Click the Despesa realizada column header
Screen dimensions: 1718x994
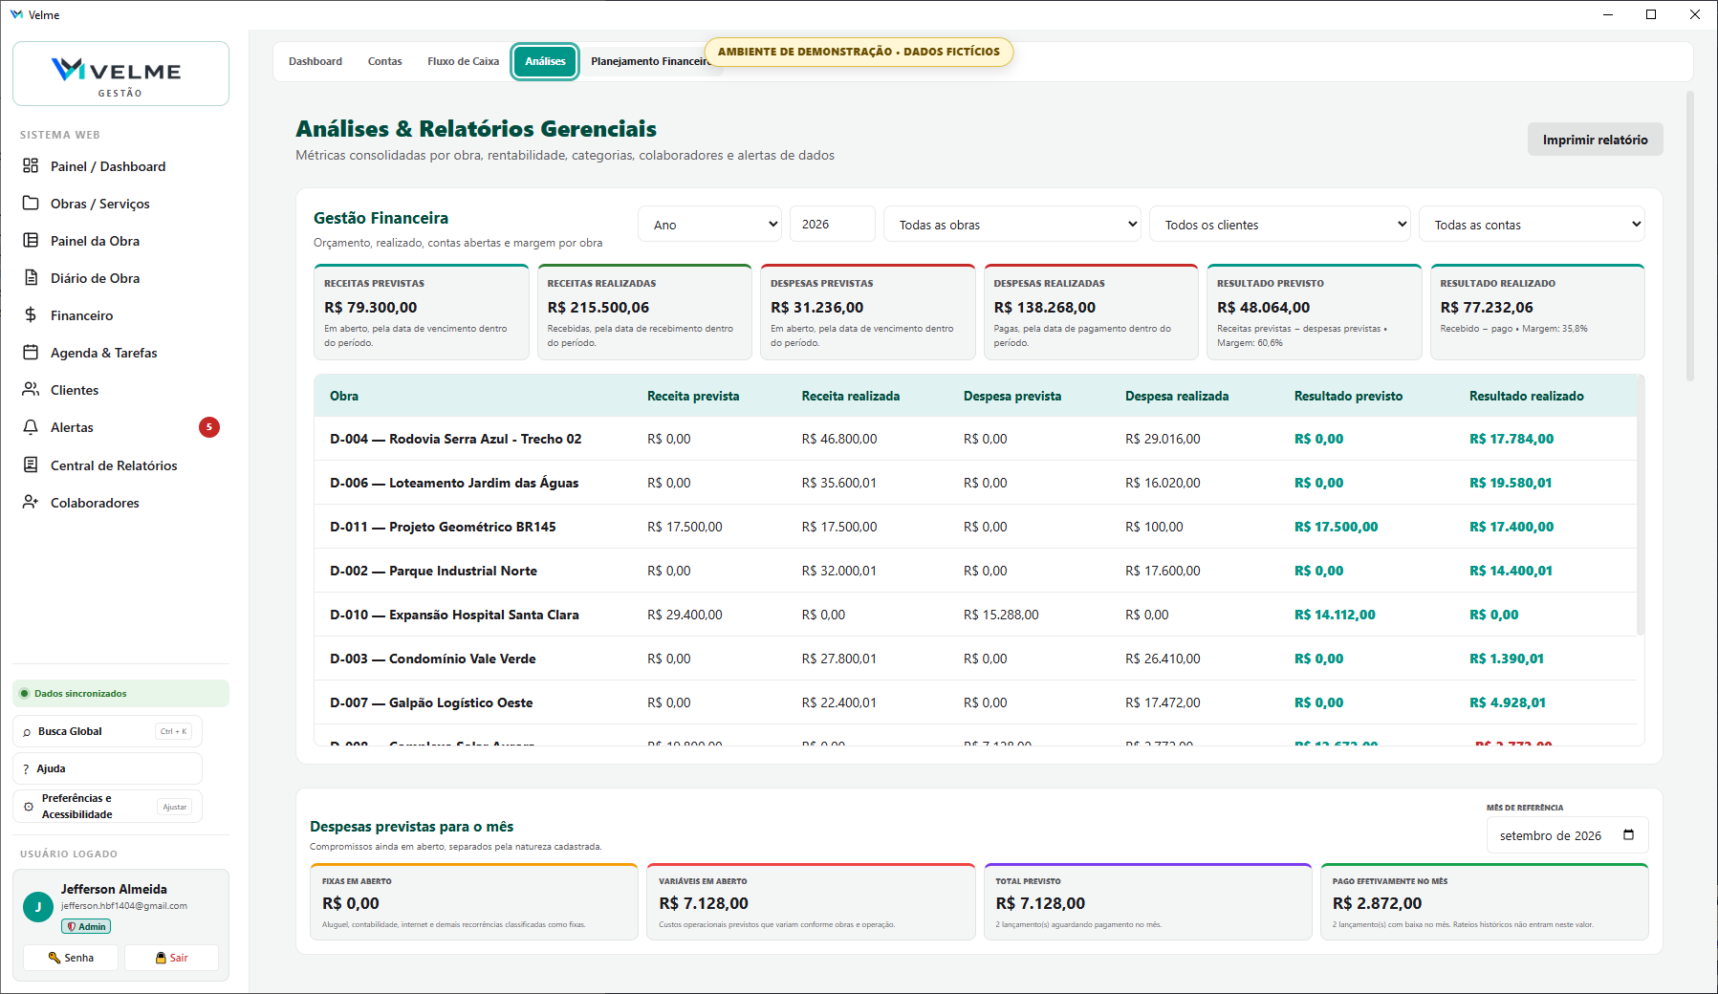1177,396
